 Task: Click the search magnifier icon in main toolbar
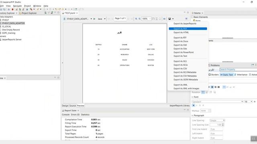tap(31, 9)
